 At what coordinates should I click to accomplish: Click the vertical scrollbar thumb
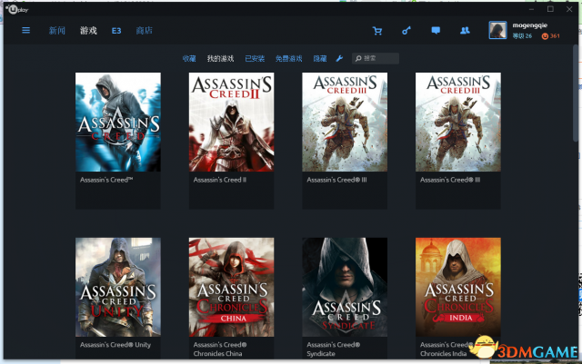click(576, 93)
